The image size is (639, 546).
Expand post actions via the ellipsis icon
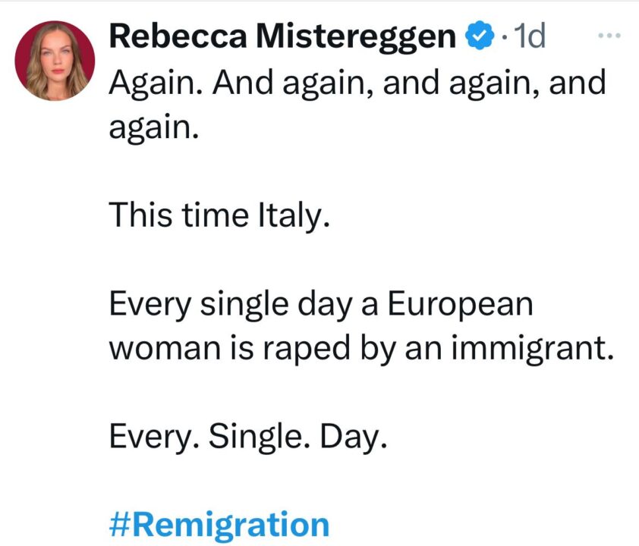[610, 36]
